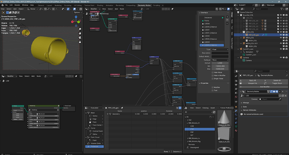Click the green Y axis on the navigation gizmo
This screenshot has height=155, width=289.
point(78,22)
